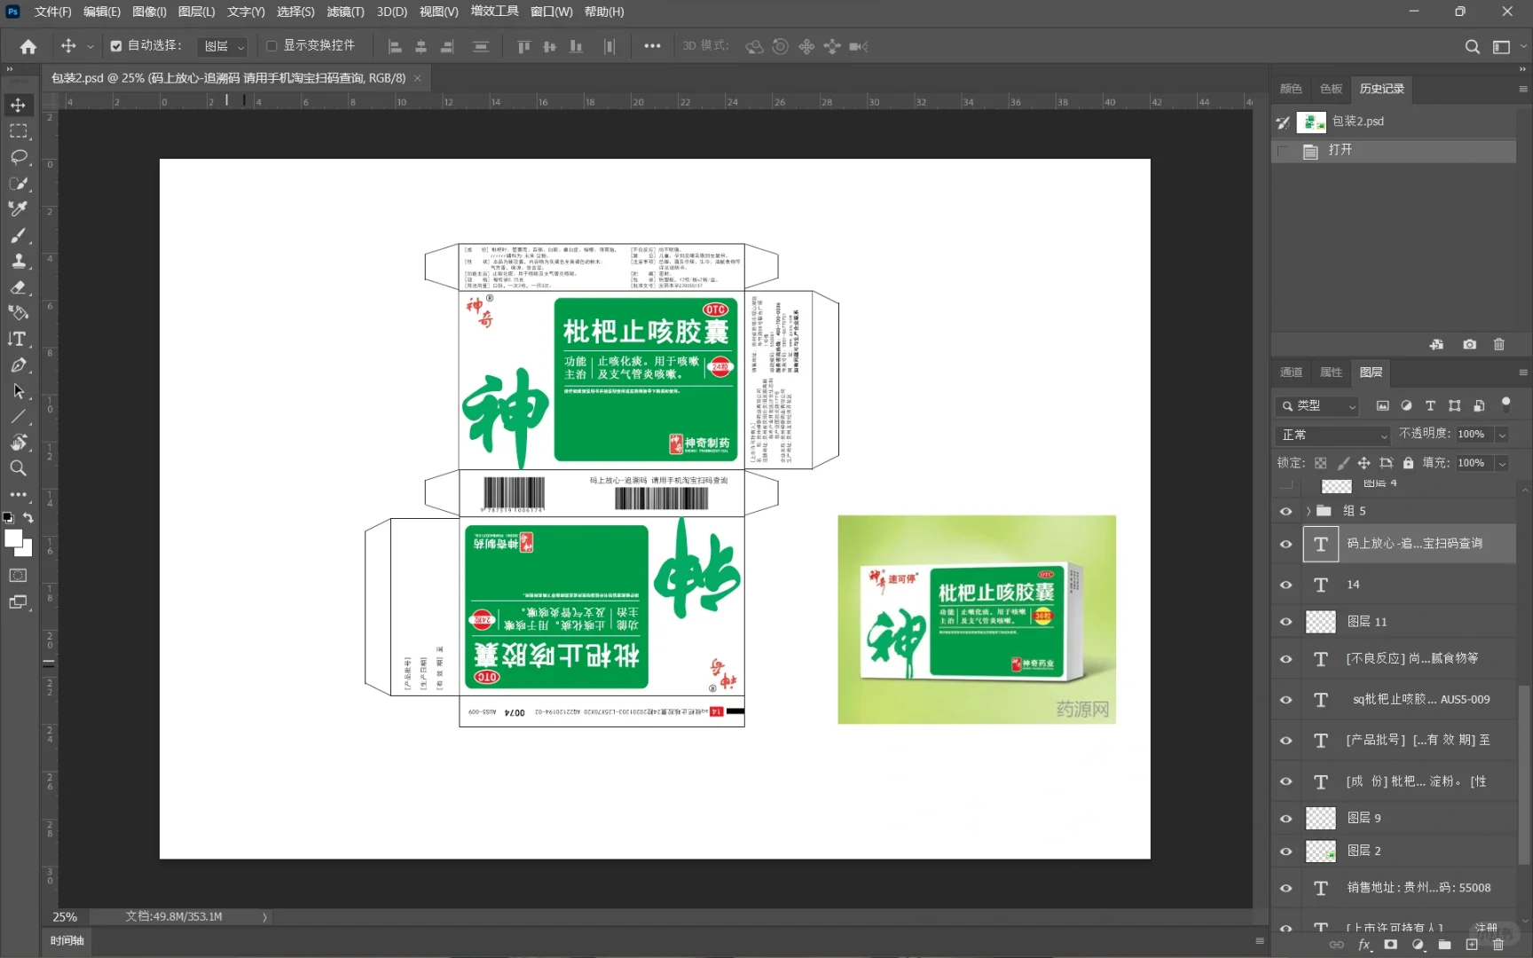Screen dimensions: 1533x958
Task: Create new snapshot with camera icon
Action: click(x=1469, y=344)
